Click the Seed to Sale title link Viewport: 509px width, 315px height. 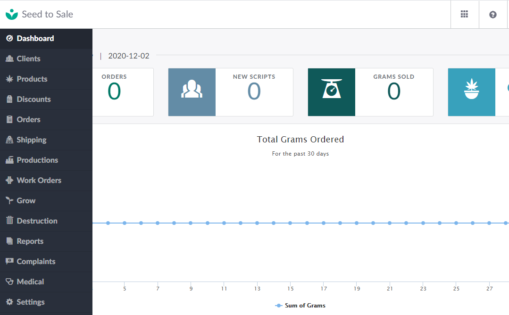(47, 14)
